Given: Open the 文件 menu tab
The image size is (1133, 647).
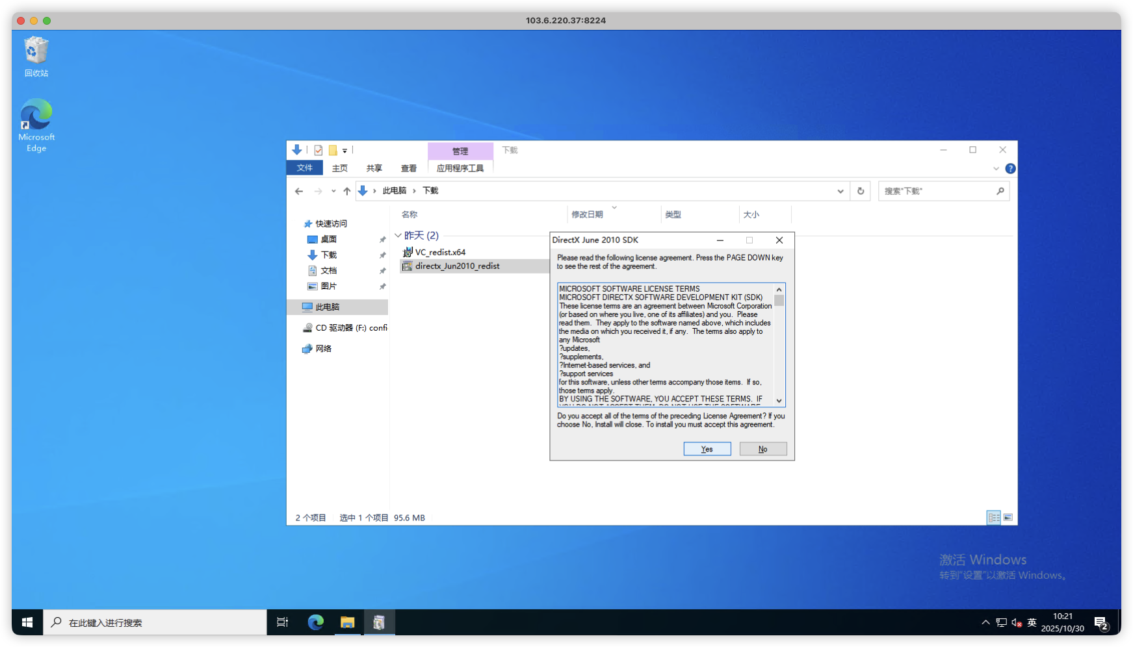Looking at the screenshot, I should pos(304,168).
